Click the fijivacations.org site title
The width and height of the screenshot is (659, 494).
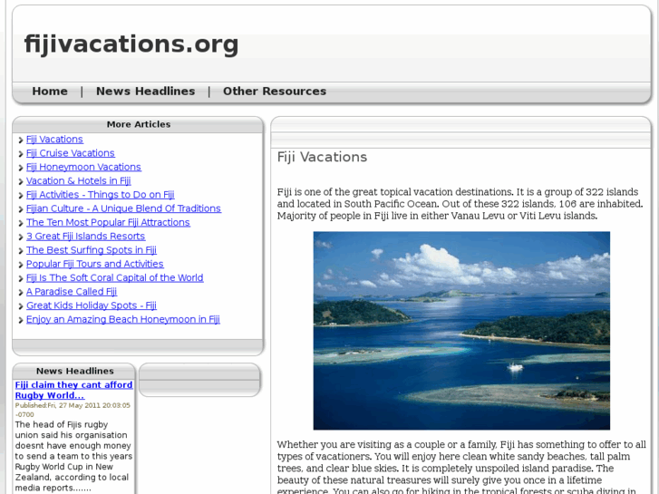(x=131, y=44)
